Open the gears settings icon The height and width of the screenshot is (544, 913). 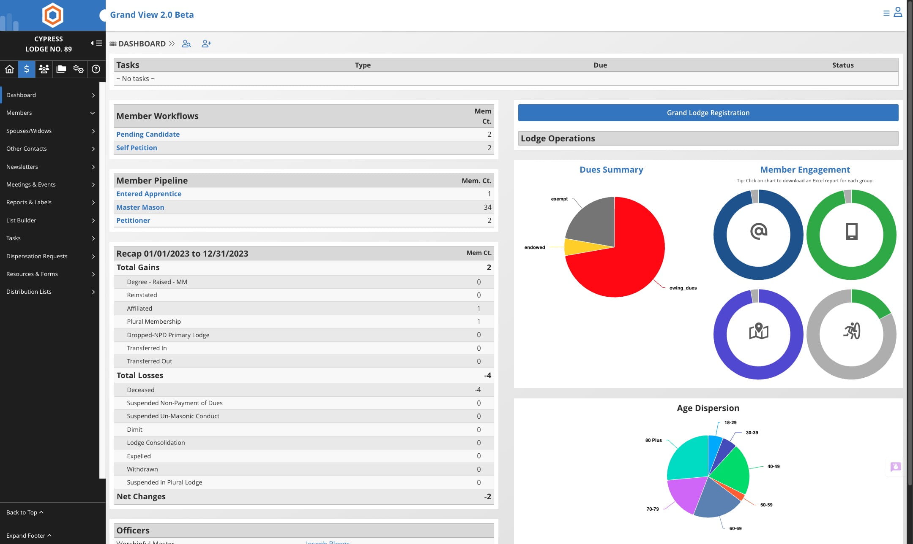pyautogui.click(x=79, y=69)
